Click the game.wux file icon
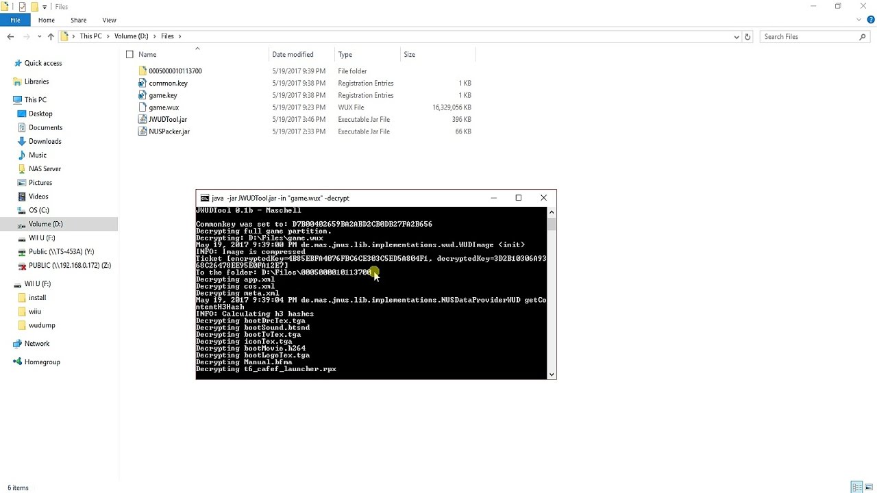Screen dimensions: 877x493 [143, 108]
